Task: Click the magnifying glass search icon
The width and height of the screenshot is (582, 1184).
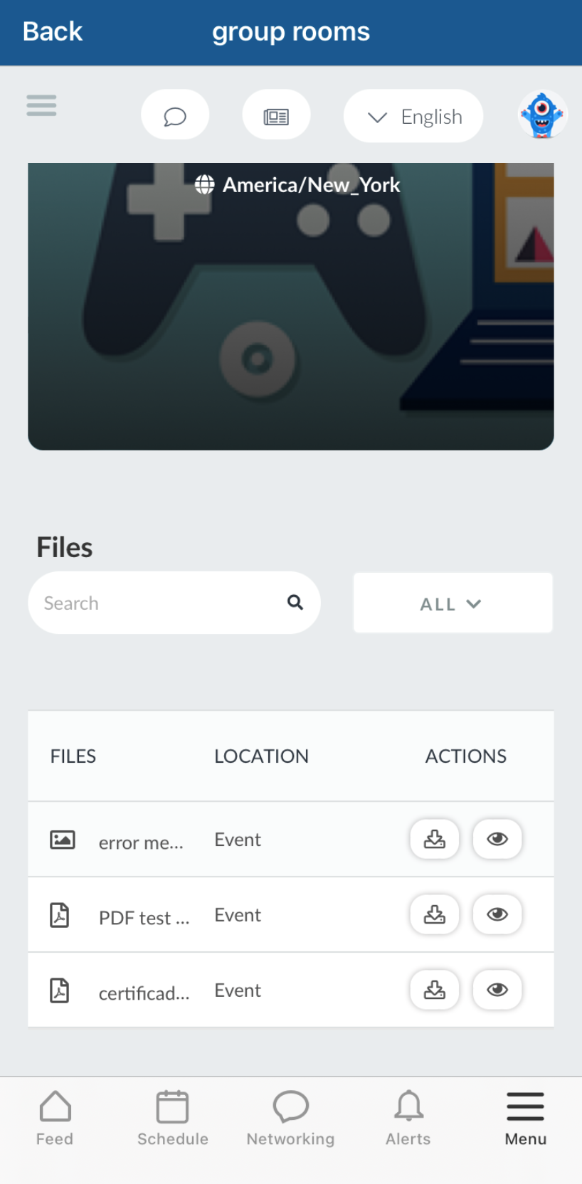Action: [x=295, y=603]
